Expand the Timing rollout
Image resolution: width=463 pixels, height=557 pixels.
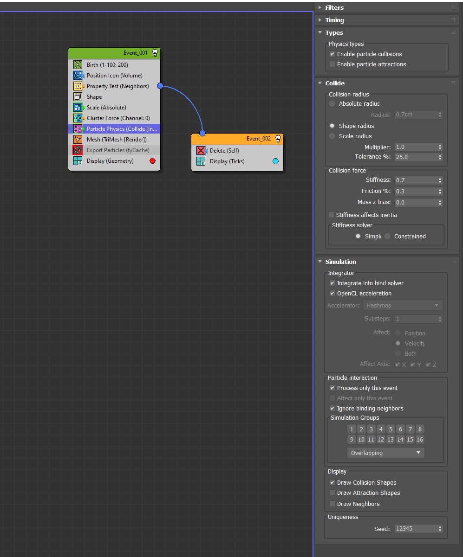pyautogui.click(x=320, y=20)
